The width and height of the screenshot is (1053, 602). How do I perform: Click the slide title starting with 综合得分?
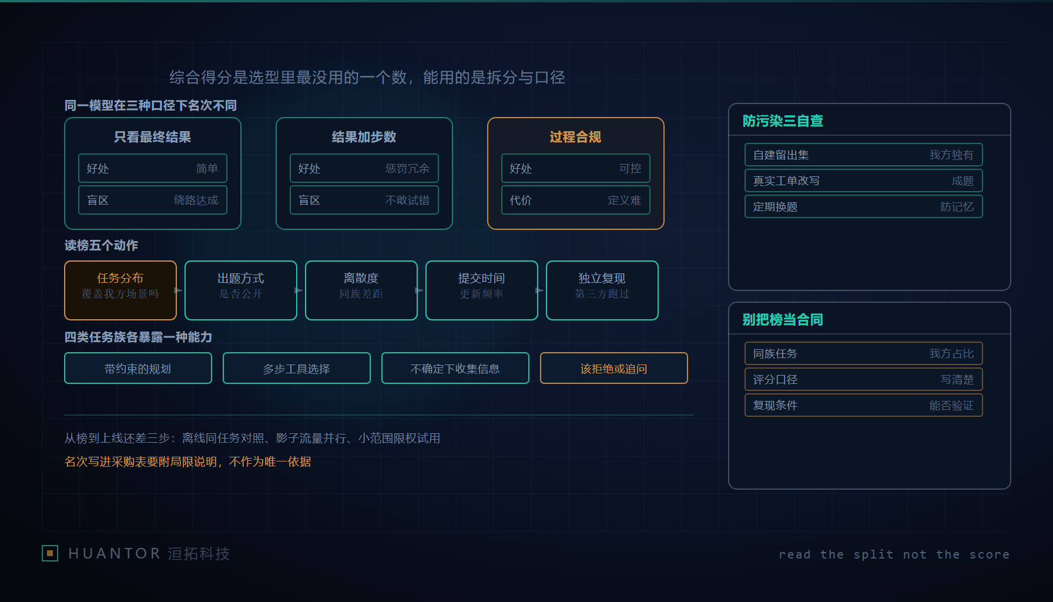[x=367, y=78]
